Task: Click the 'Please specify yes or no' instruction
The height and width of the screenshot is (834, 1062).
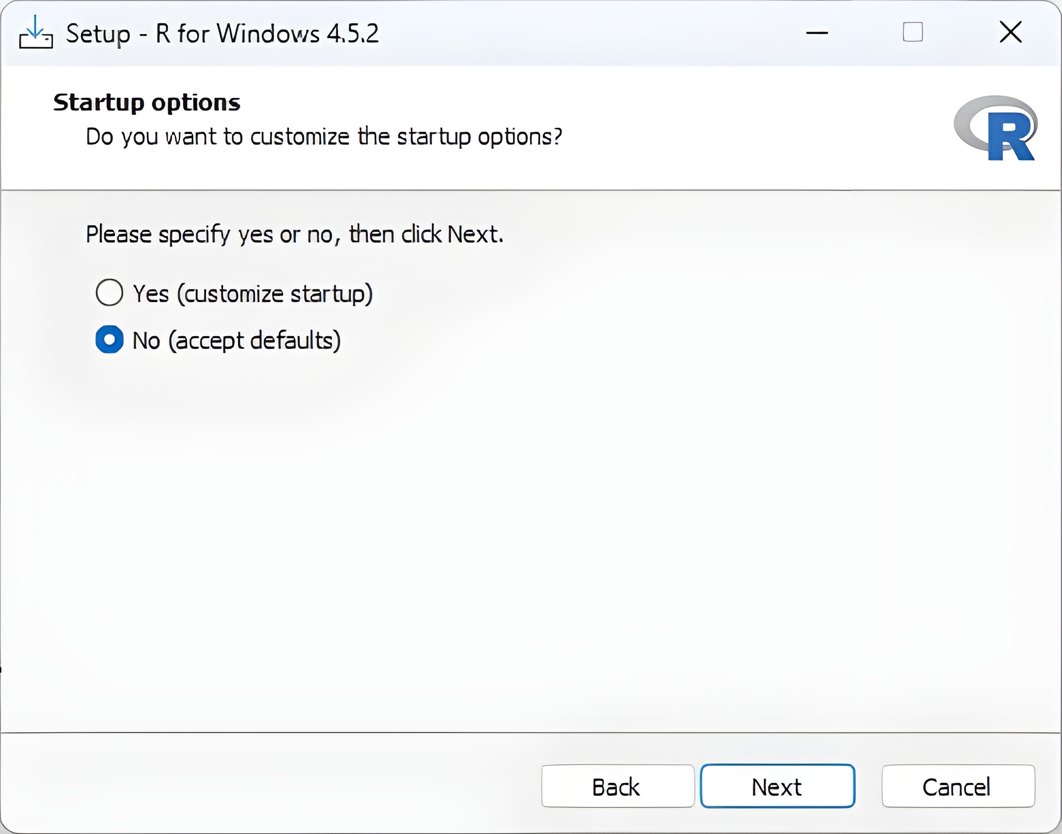Action: (x=294, y=234)
